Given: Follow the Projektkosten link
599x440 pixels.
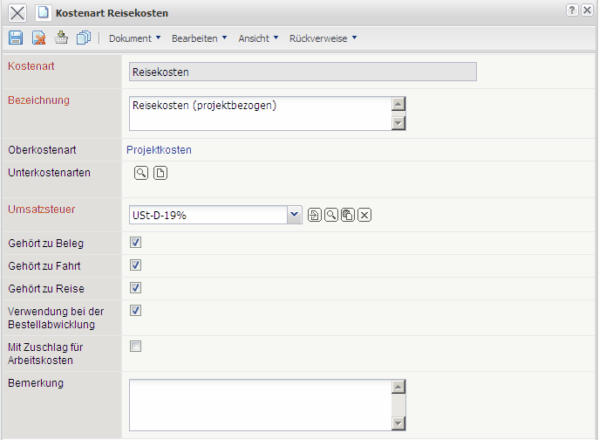Looking at the screenshot, I should click(x=160, y=150).
